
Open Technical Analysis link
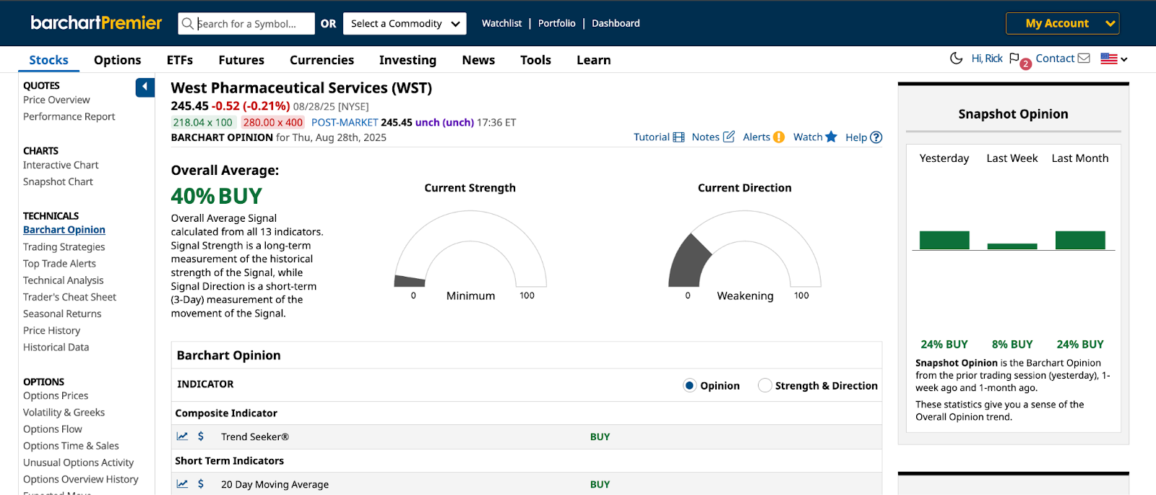point(63,280)
